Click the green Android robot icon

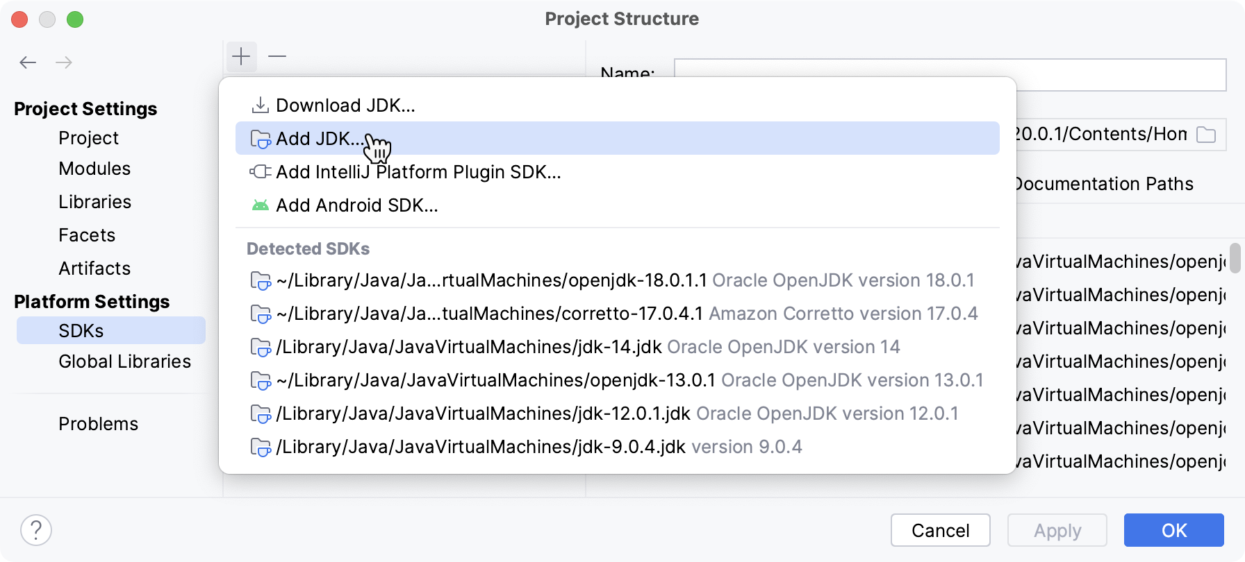pos(261,205)
